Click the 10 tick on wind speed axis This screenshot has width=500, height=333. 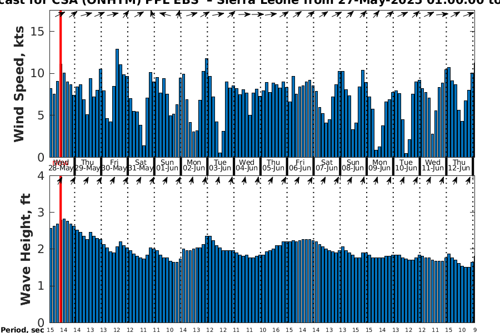(38, 73)
